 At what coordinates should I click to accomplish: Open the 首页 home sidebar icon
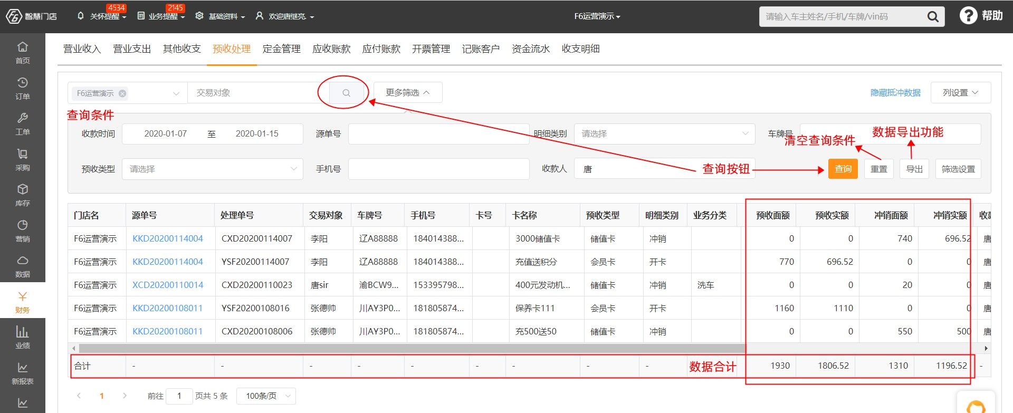[23, 52]
